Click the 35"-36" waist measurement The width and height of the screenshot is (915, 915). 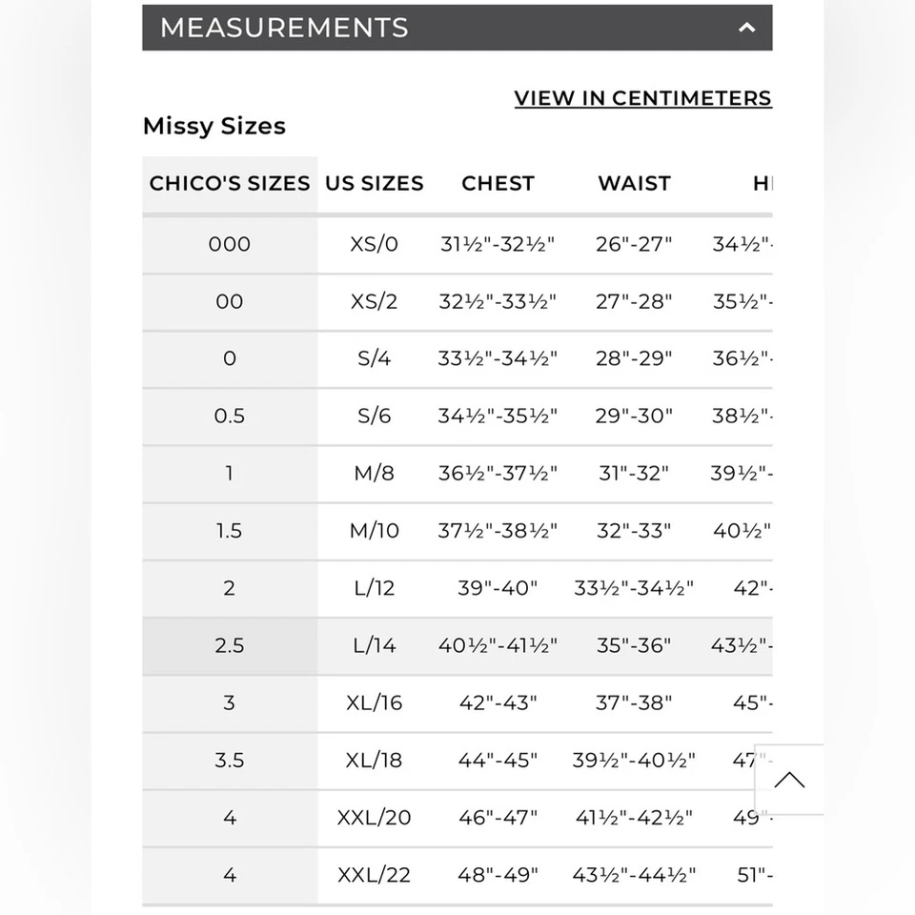pos(634,645)
